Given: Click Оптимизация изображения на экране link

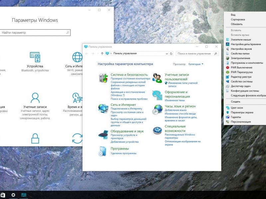Looking at the screenshot, I should pos(183,143).
